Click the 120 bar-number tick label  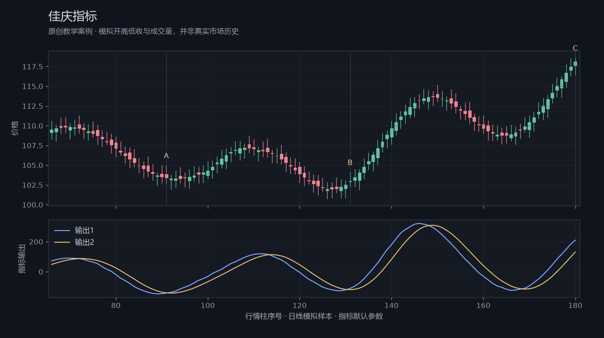(x=299, y=305)
